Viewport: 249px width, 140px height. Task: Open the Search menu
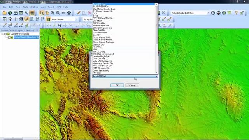[x=51, y=7]
